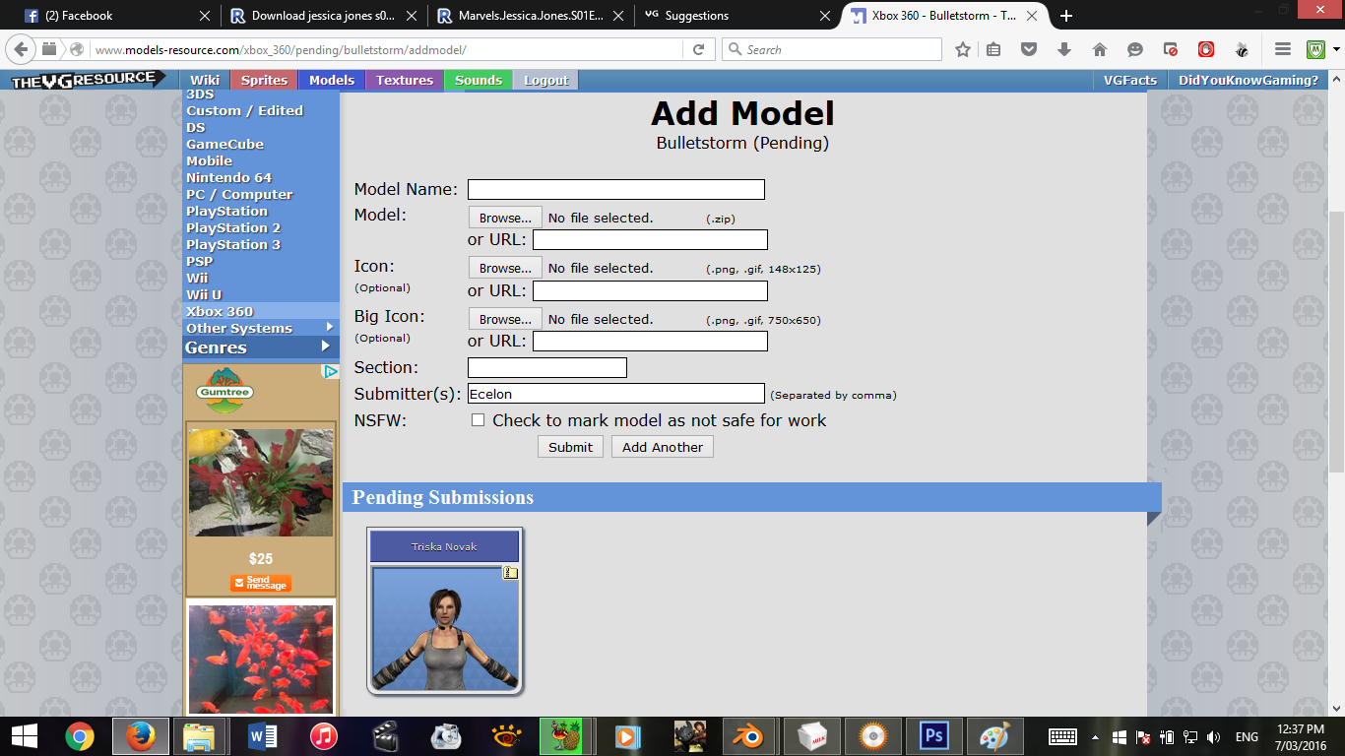
Task: Go back using the browser back arrow
Action: tap(21, 49)
